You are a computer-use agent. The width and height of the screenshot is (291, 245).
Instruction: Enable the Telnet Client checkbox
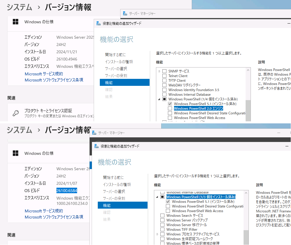(164, 76)
